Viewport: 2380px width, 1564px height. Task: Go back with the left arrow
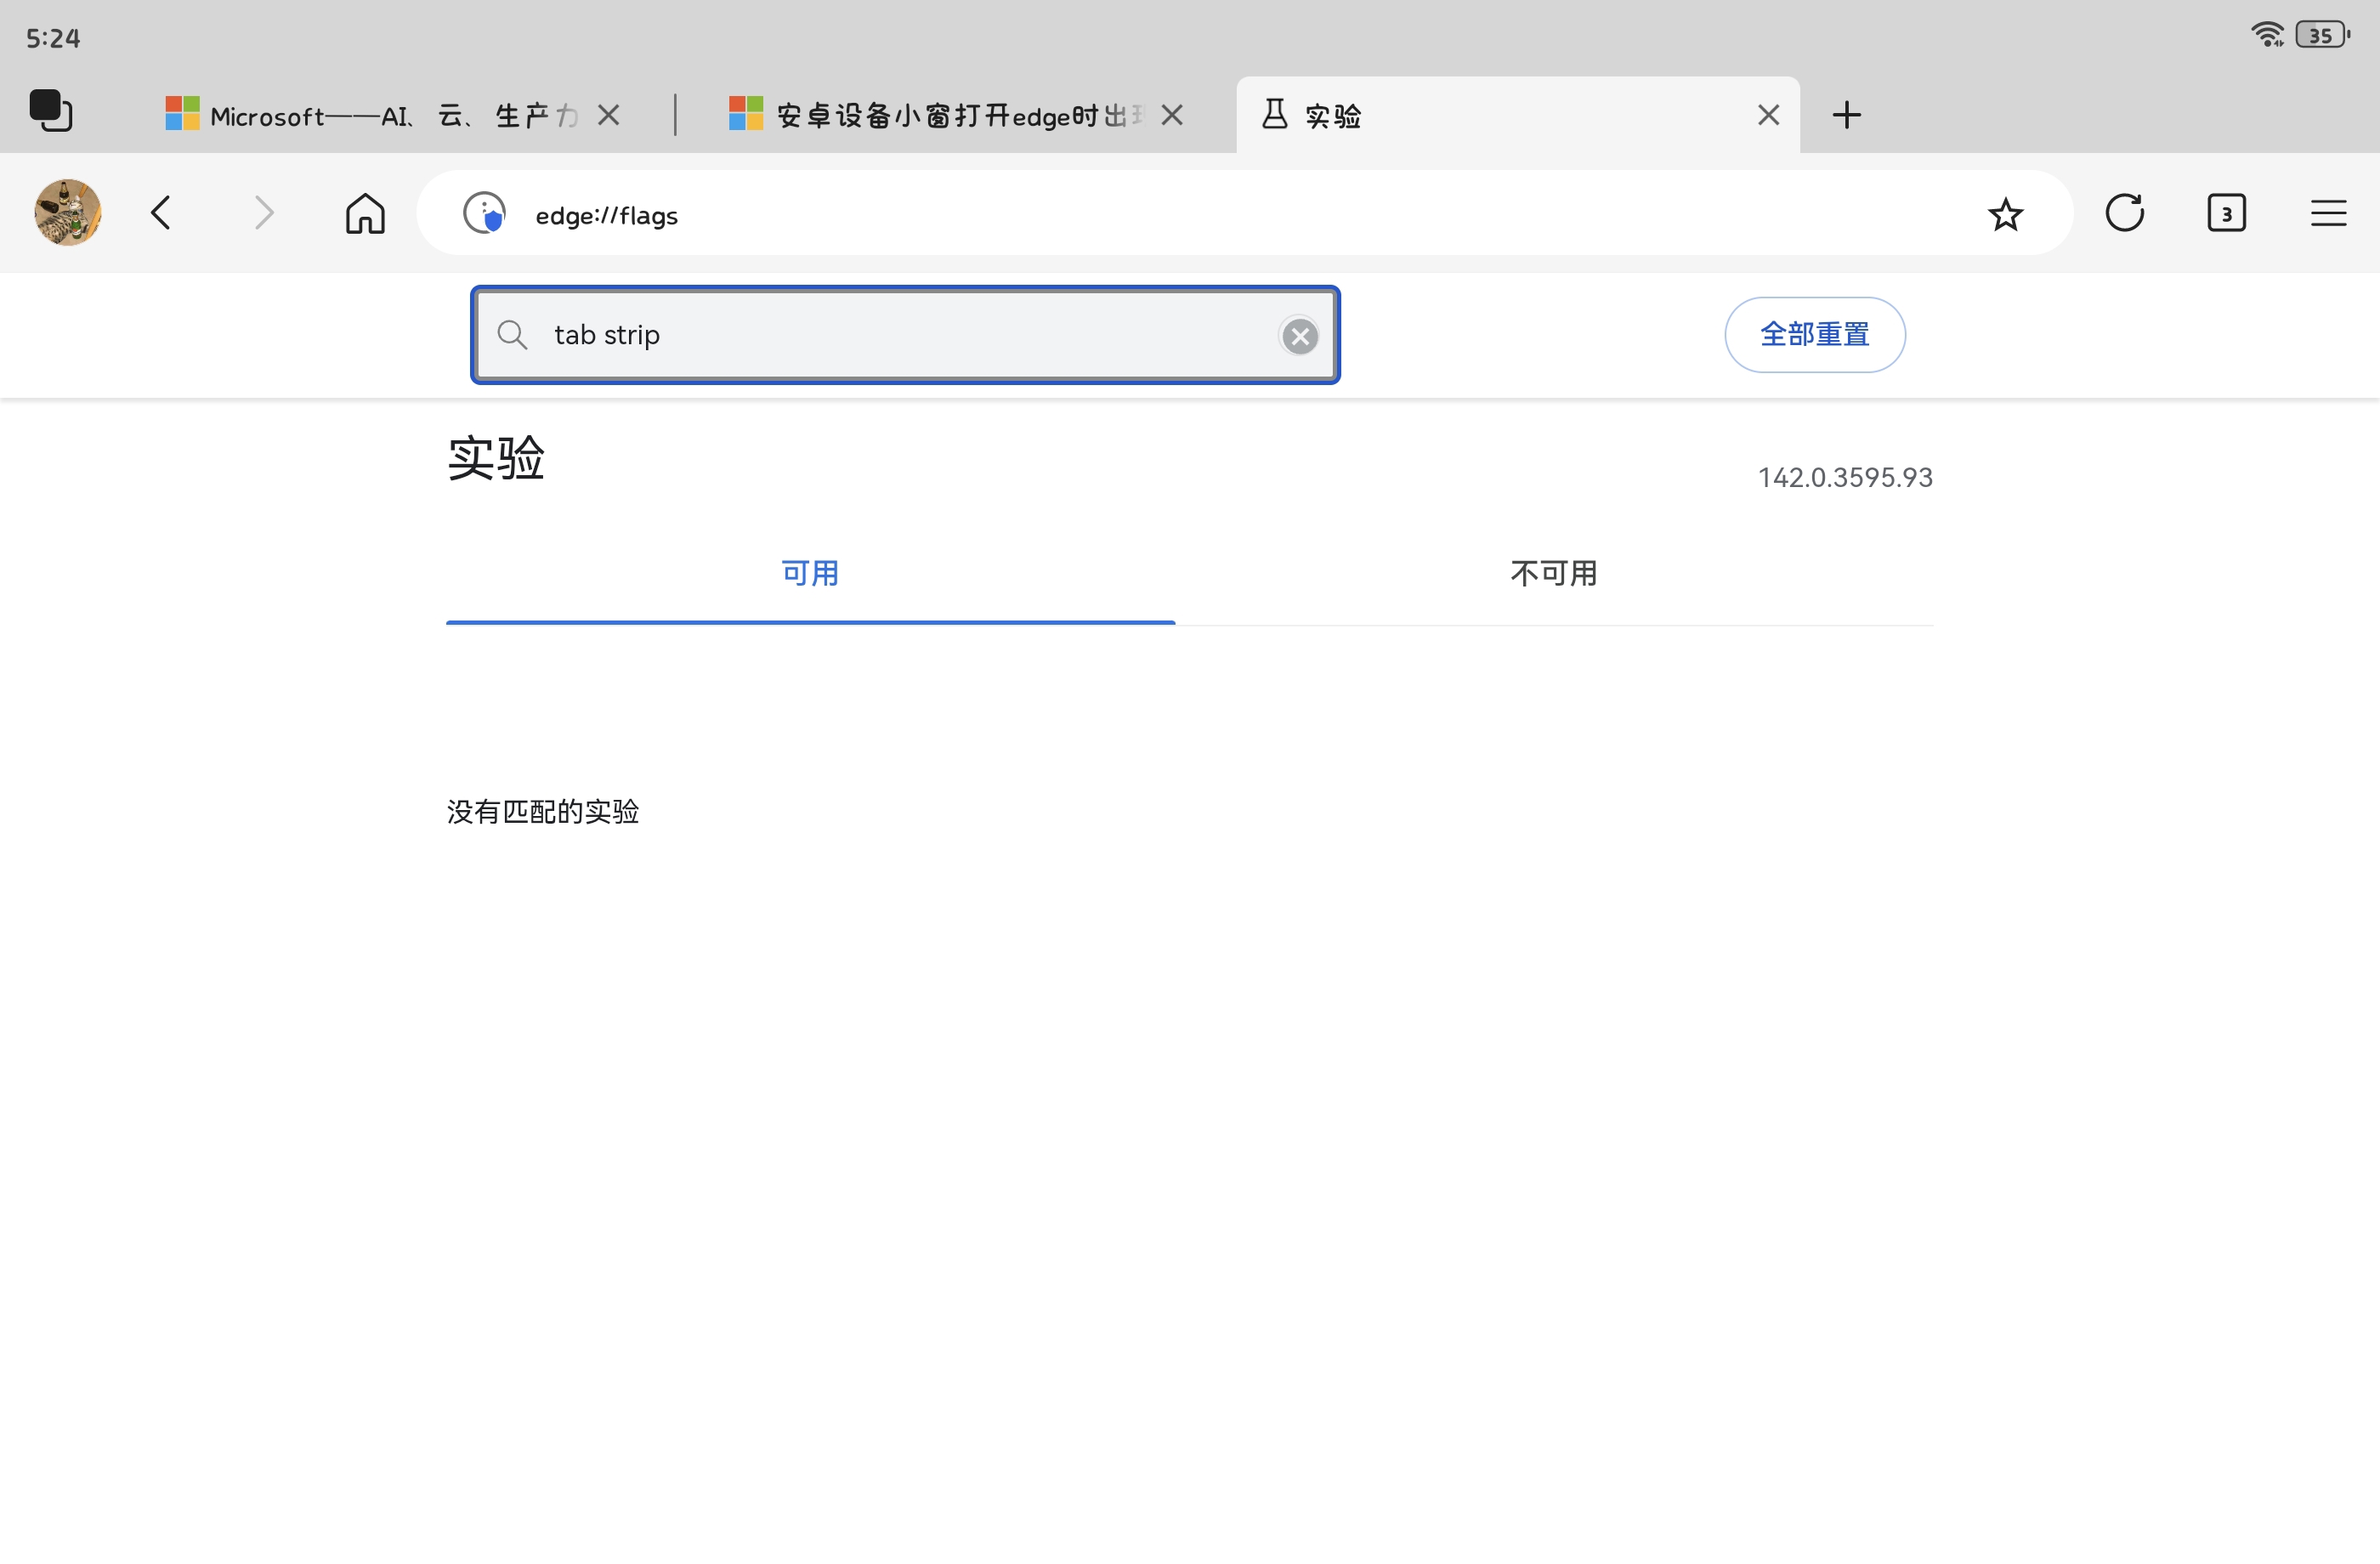pos(161,213)
